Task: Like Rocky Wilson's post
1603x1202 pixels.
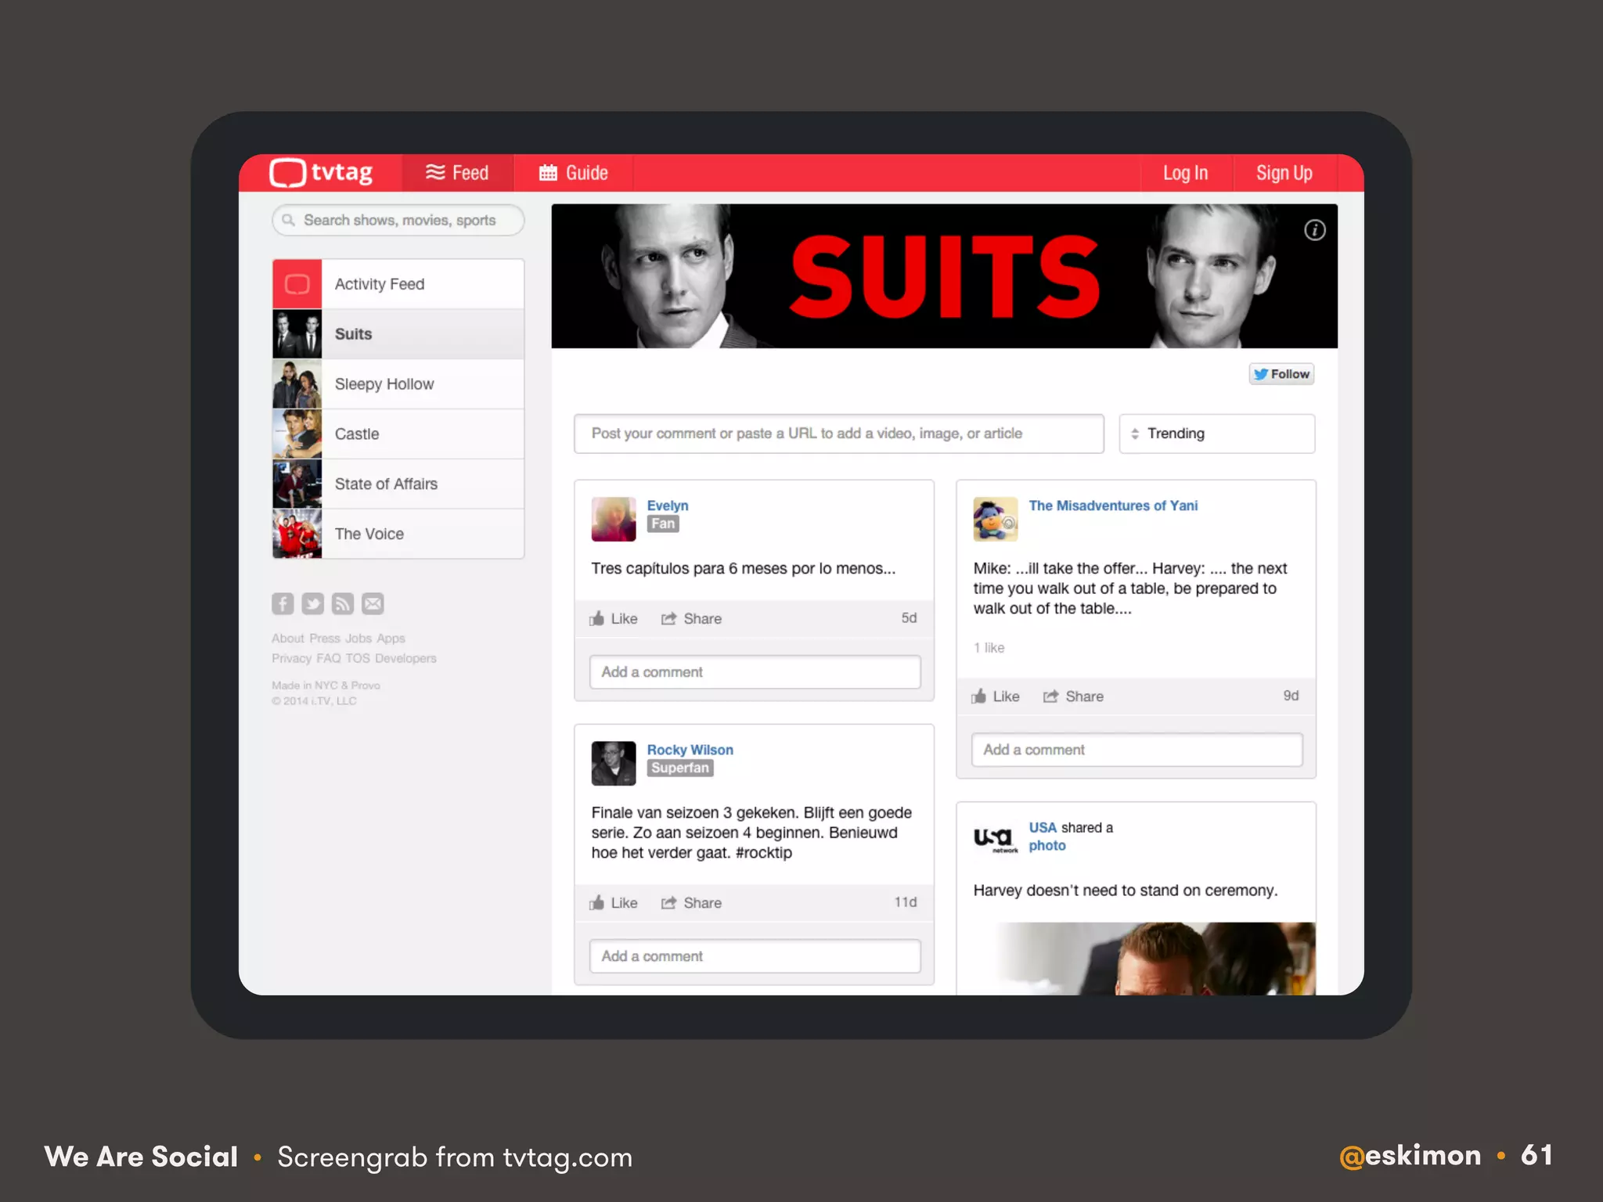Action: [x=614, y=903]
